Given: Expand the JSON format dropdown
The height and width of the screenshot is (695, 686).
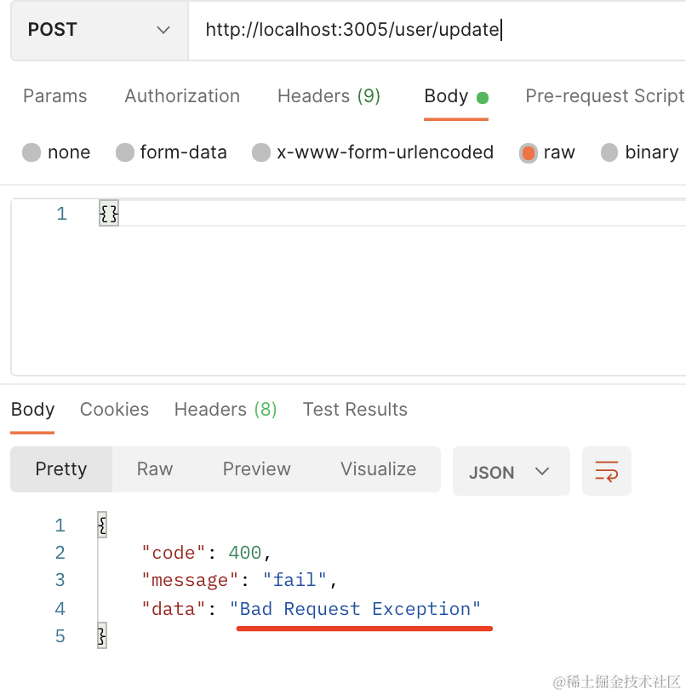Looking at the screenshot, I should pyautogui.click(x=511, y=472).
